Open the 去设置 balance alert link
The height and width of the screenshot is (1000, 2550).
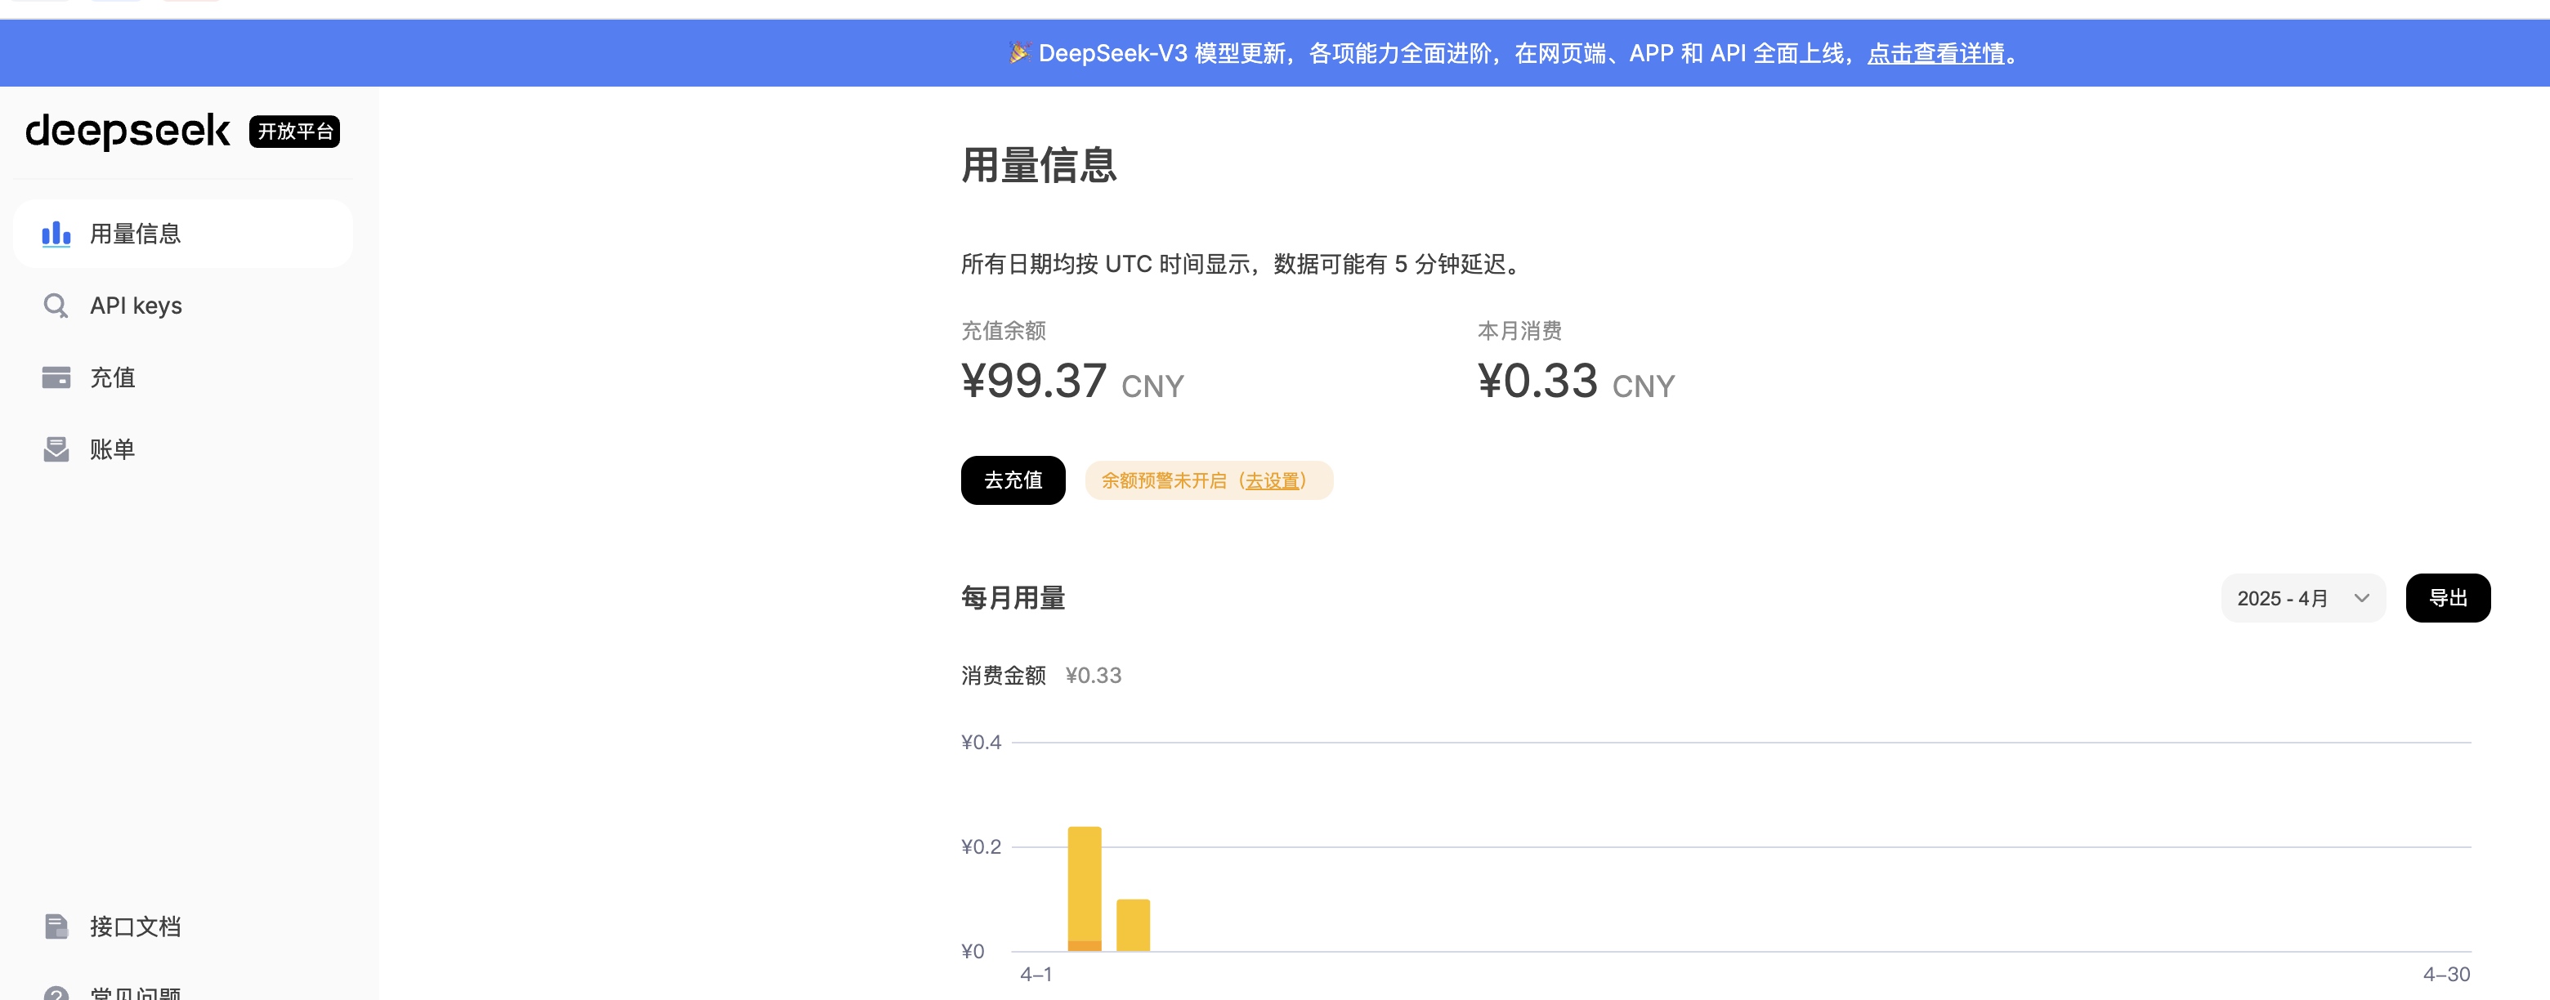pos(1271,480)
